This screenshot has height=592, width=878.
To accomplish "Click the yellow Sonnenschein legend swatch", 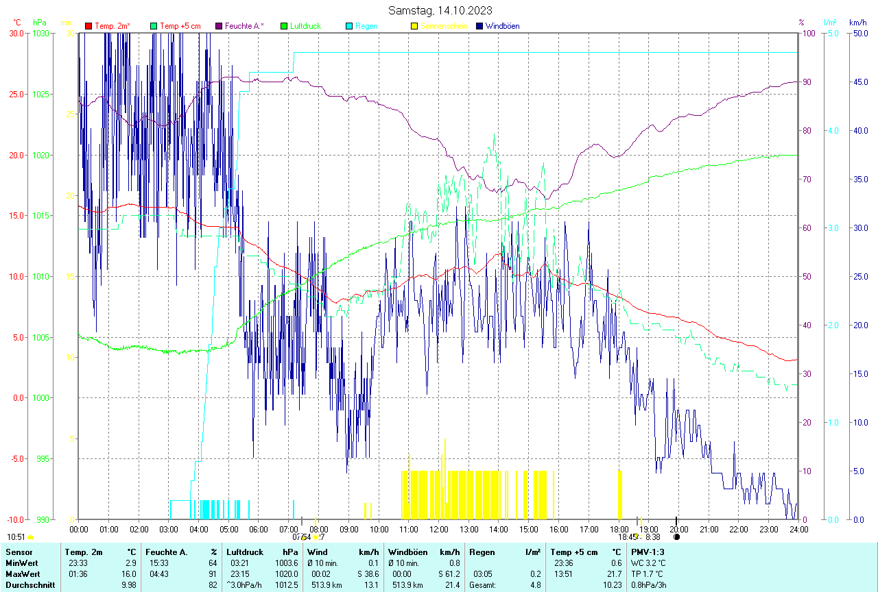I will pos(414,26).
